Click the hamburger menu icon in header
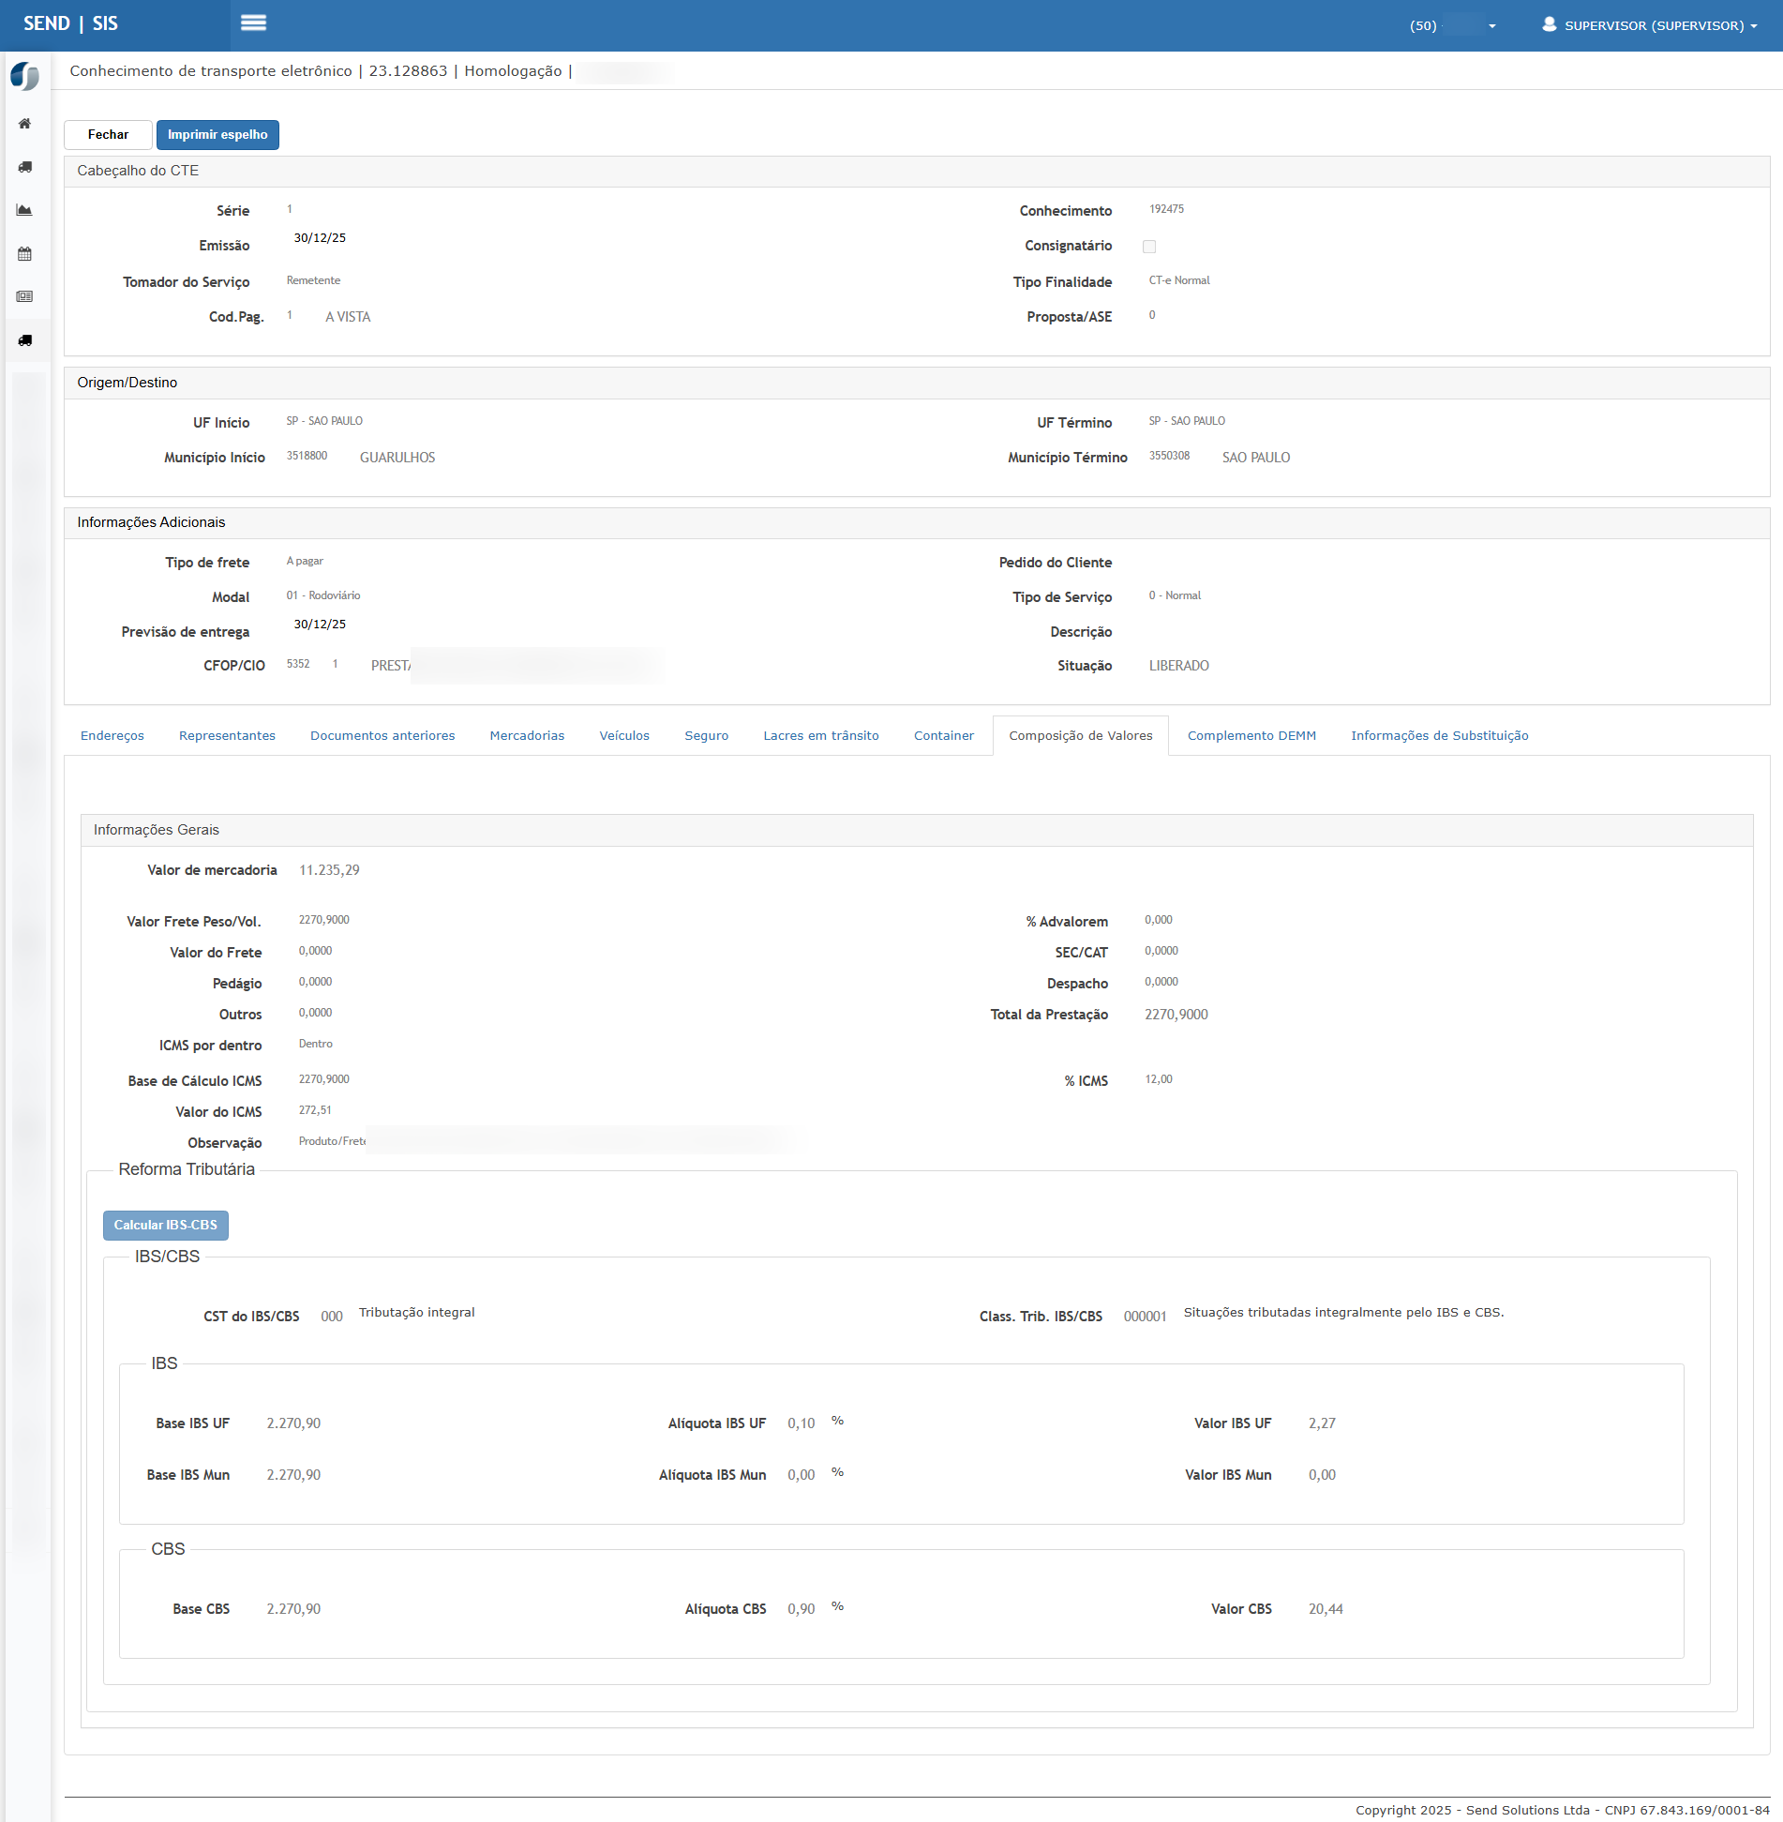The width and height of the screenshot is (1783, 1822). (x=253, y=23)
